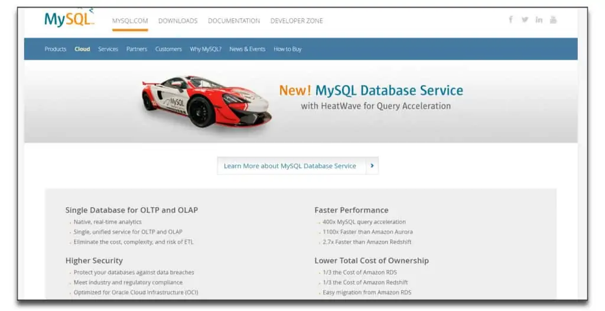Open Customers in the navigation bar
The image size is (605, 311).
tap(168, 49)
